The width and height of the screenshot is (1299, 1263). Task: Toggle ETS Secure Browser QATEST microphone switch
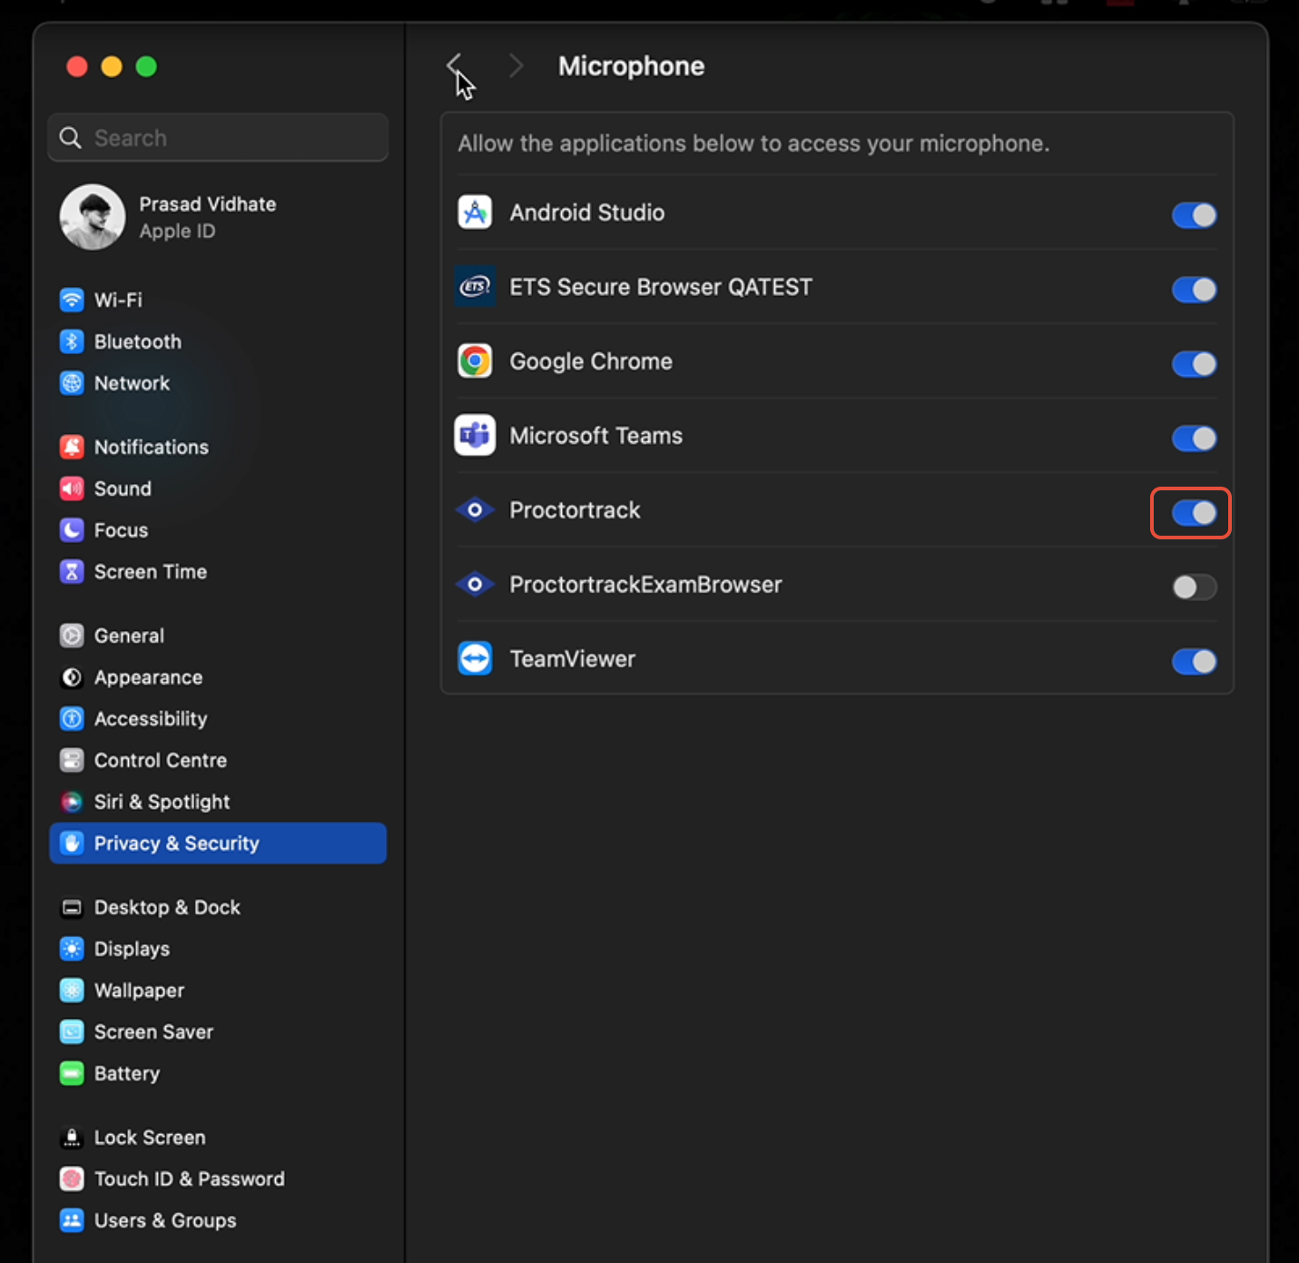pyautogui.click(x=1194, y=290)
